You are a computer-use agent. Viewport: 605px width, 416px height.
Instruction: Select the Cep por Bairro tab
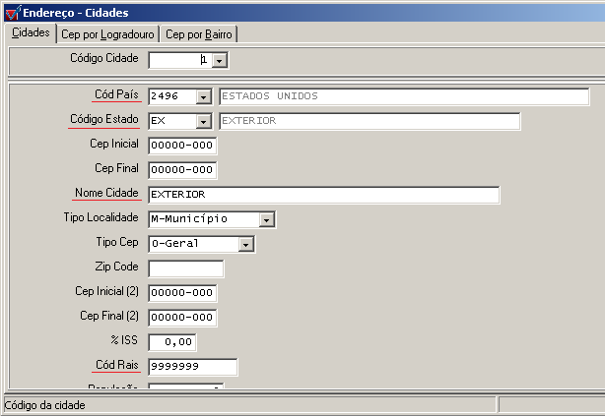point(199,33)
